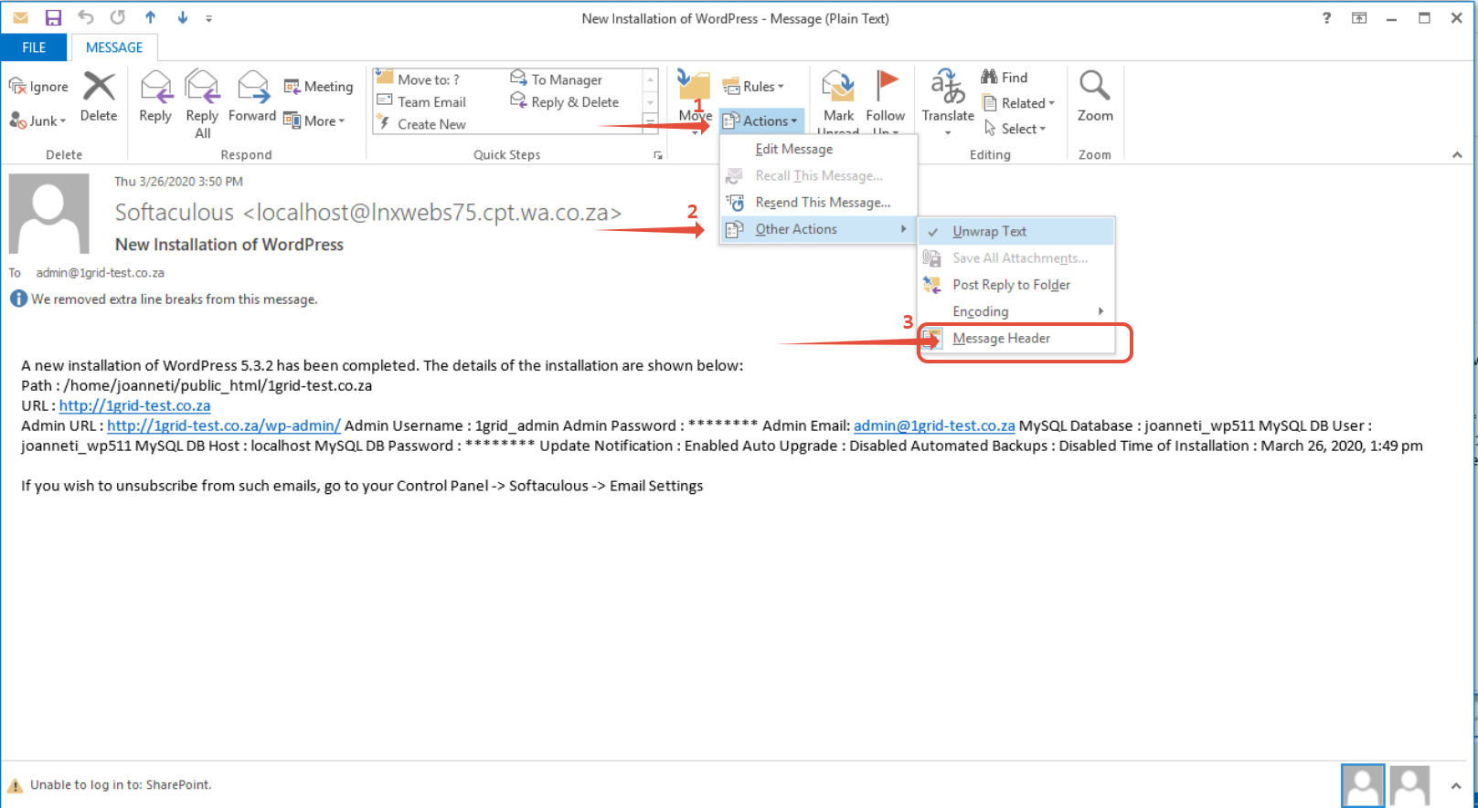Open the Actions dropdown menu
Screen dimensions: 1478x808
[760, 121]
